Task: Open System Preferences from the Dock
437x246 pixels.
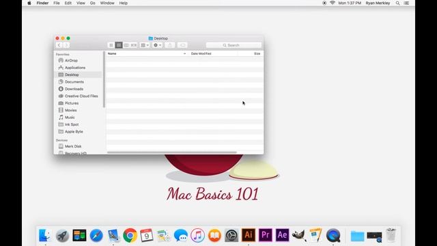Action: click(x=231, y=236)
